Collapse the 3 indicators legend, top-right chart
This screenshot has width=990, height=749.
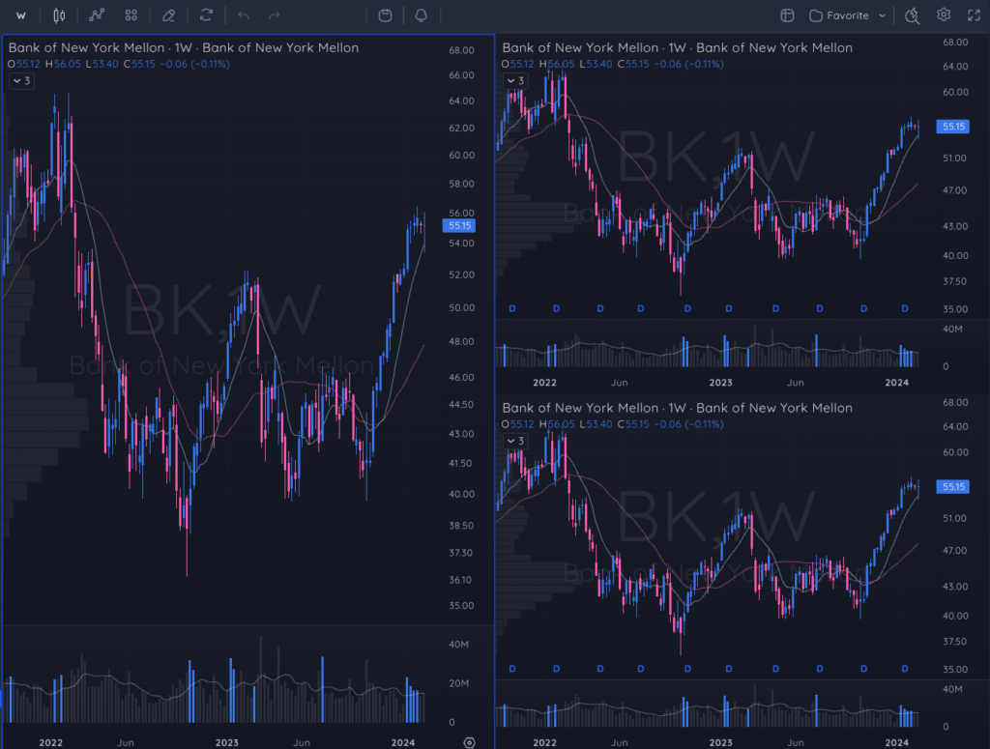pyautogui.click(x=514, y=81)
